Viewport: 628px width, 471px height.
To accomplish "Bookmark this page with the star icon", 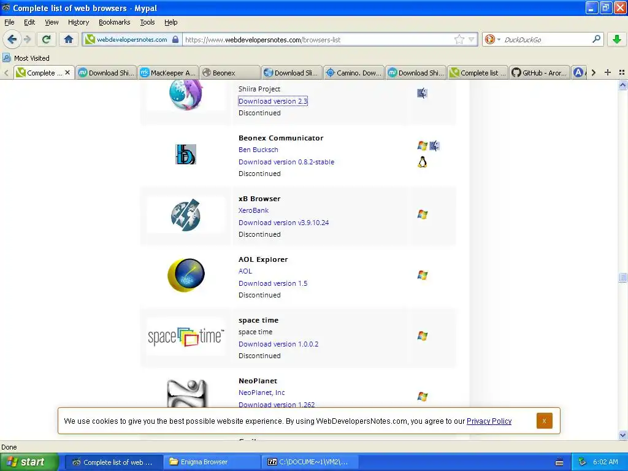I will (459, 39).
